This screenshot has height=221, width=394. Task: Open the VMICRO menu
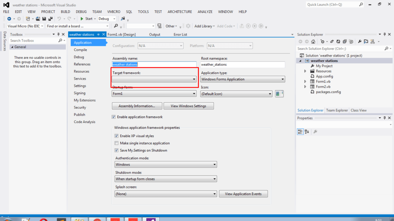click(x=114, y=12)
